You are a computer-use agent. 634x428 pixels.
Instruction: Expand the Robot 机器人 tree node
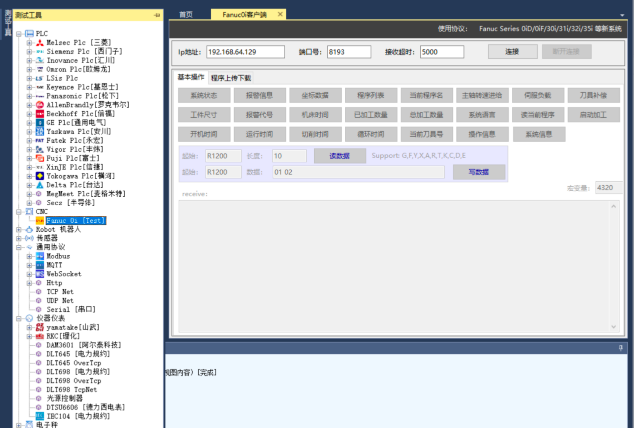19,230
